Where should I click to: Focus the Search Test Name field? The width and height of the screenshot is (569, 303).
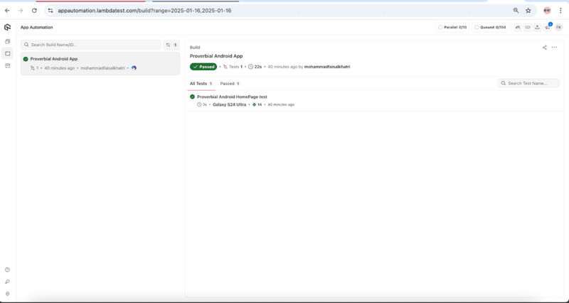(x=528, y=83)
